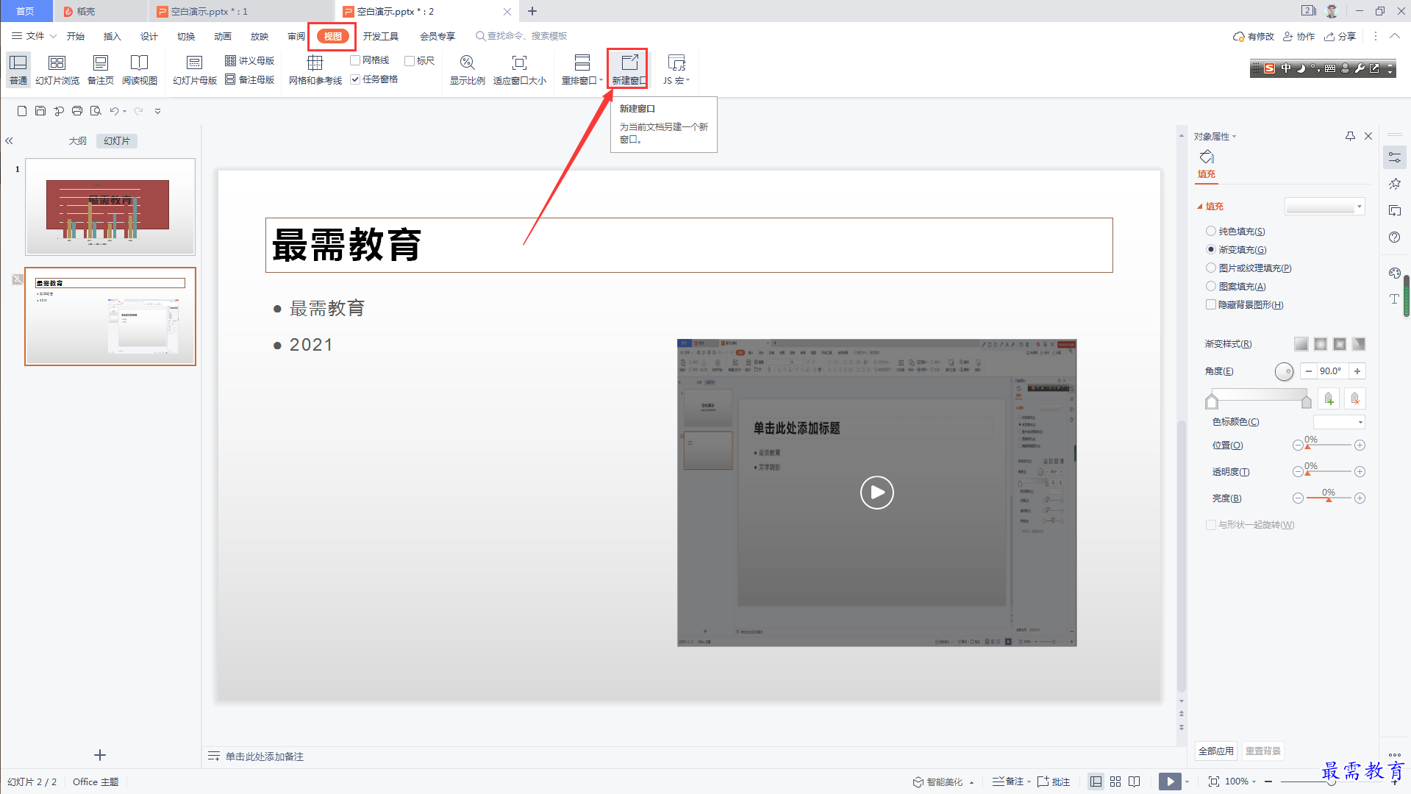Adjust the Brightness slider
Image resolution: width=1411 pixels, height=794 pixels.
(1329, 498)
